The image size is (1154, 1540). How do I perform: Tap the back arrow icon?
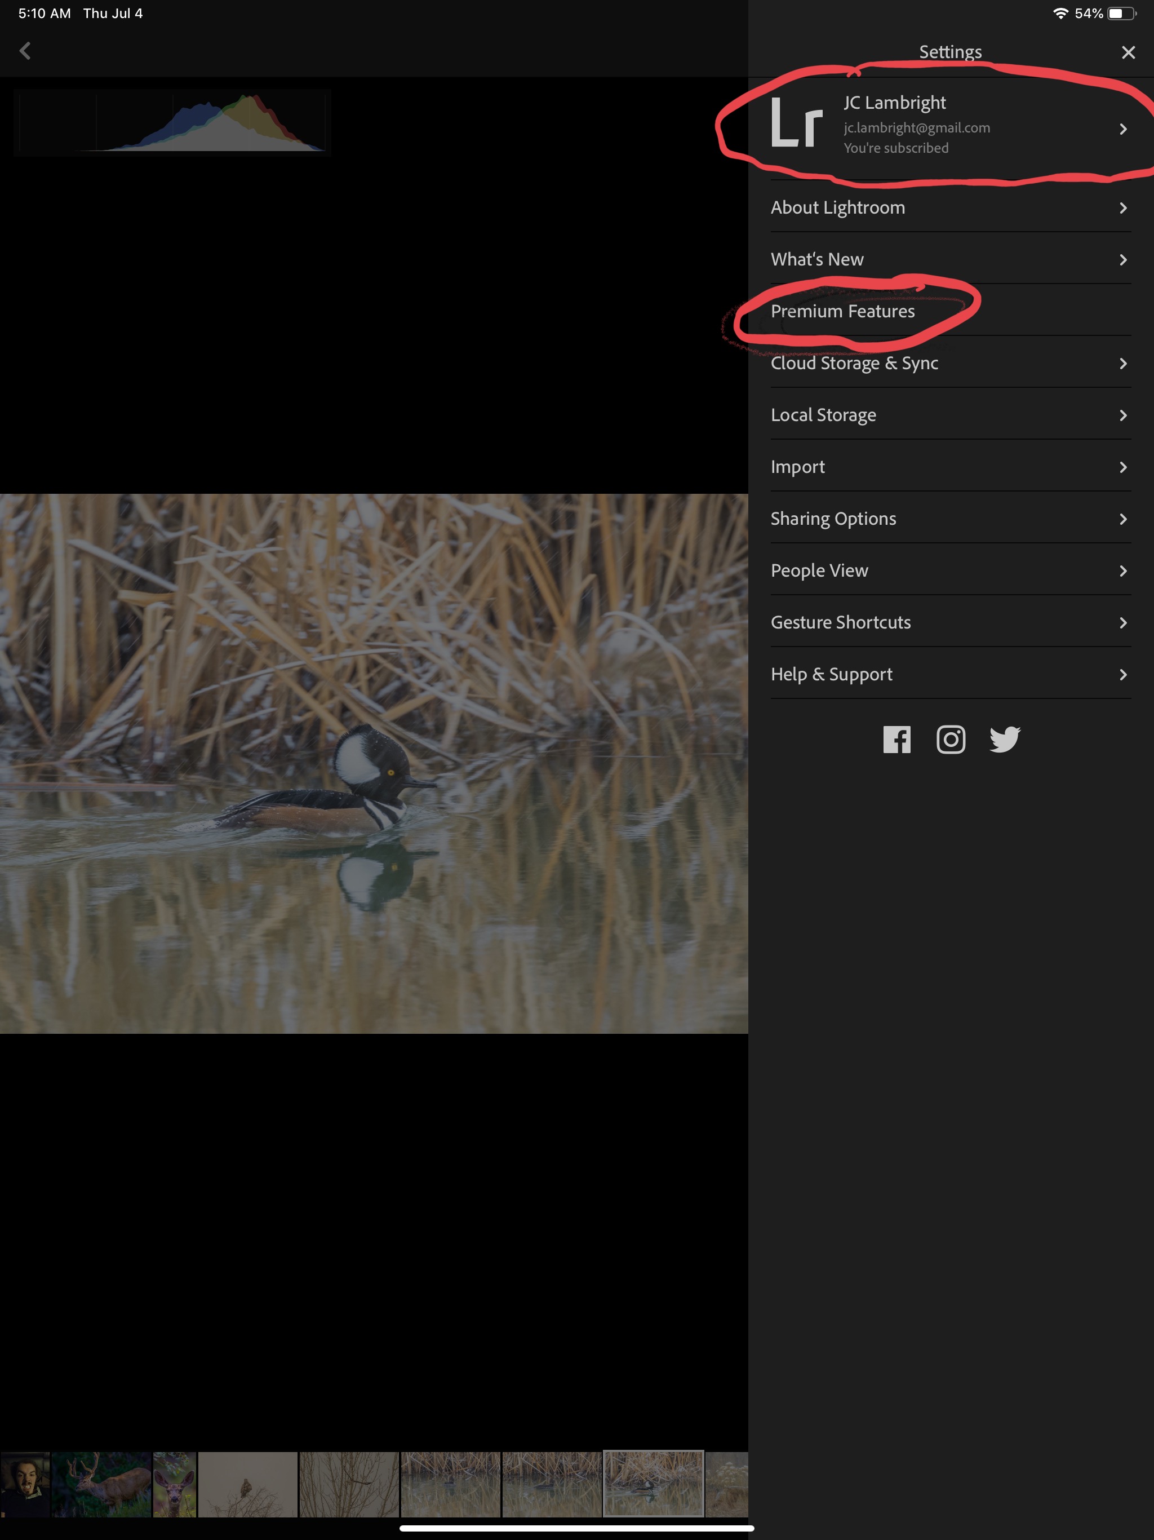pos(25,51)
